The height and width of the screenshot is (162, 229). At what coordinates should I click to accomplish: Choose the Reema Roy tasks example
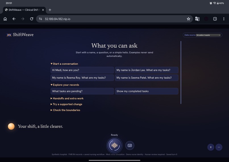82,78
